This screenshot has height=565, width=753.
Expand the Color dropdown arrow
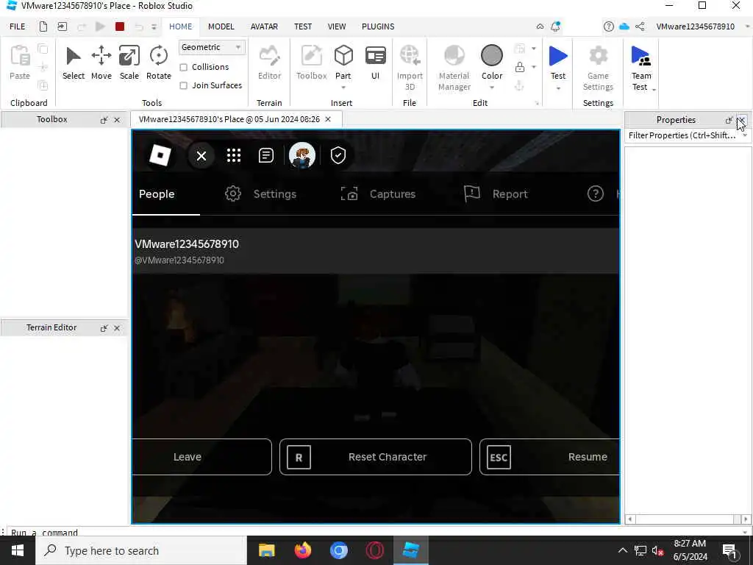click(492, 88)
